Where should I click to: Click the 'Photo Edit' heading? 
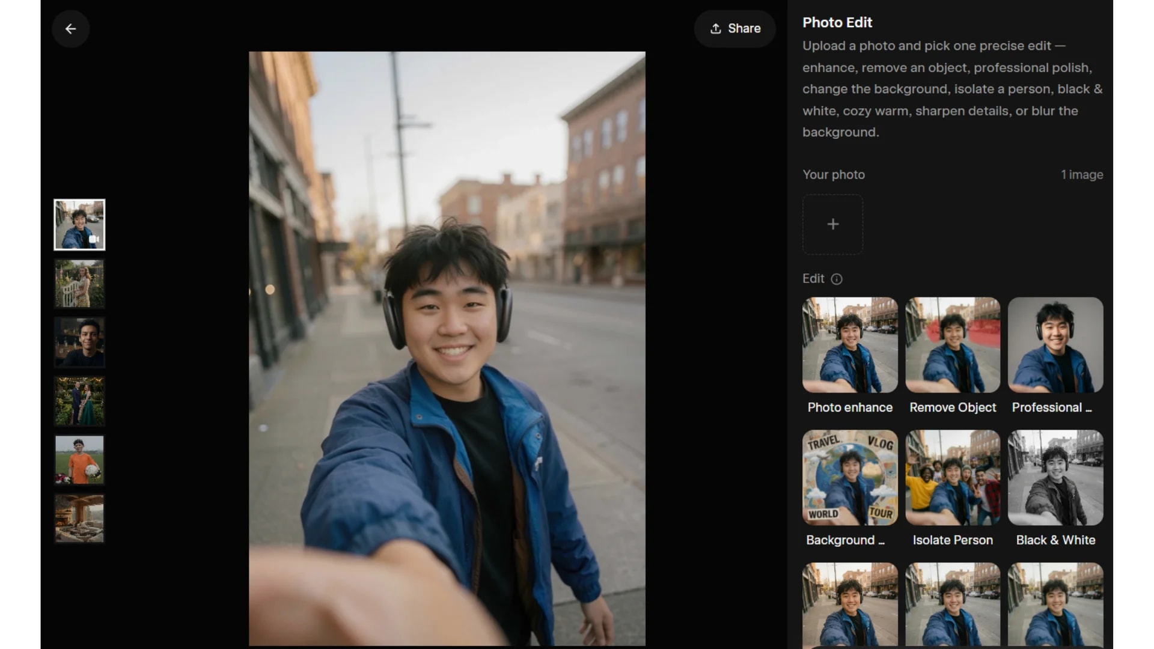tap(837, 22)
